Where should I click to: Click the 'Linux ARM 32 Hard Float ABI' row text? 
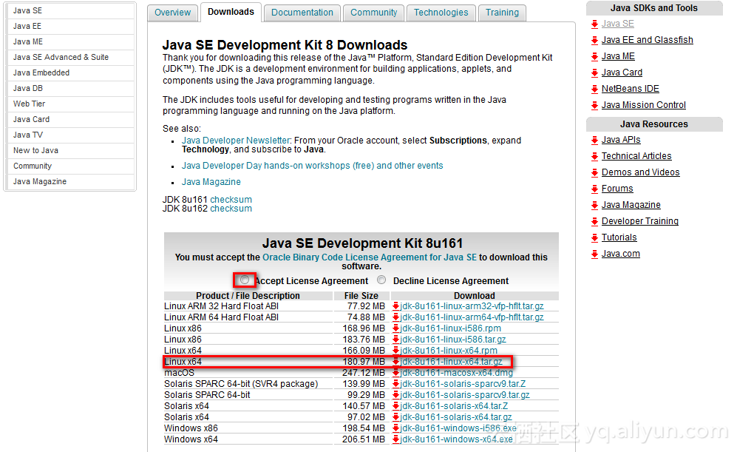coord(221,306)
